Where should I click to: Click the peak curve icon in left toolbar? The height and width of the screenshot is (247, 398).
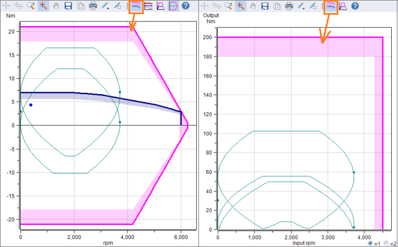coord(160,6)
